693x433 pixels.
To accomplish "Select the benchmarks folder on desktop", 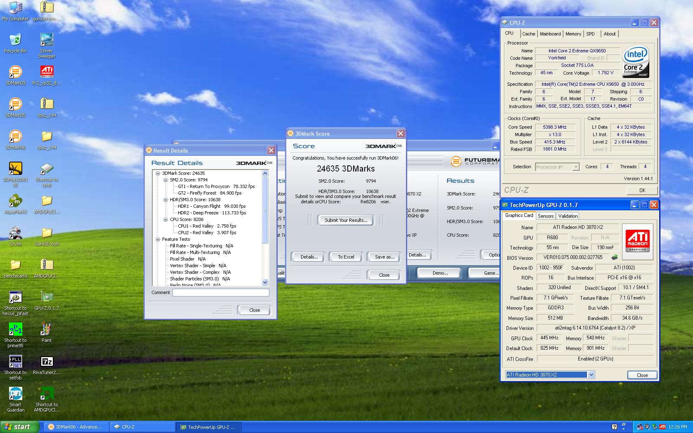I will coord(15,268).
